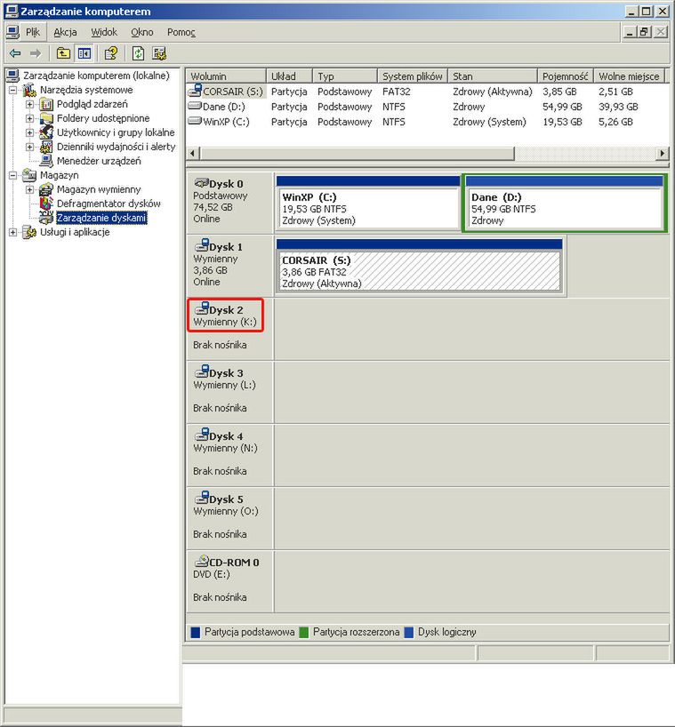Click the Dysk 1 removable disk icon
This screenshot has width=675, height=727.
pyautogui.click(x=201, y=244)
